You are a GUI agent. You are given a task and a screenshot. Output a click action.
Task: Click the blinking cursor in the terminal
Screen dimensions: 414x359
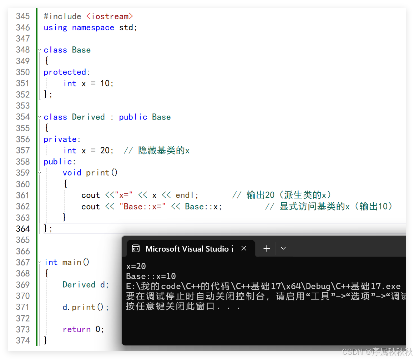241,307
